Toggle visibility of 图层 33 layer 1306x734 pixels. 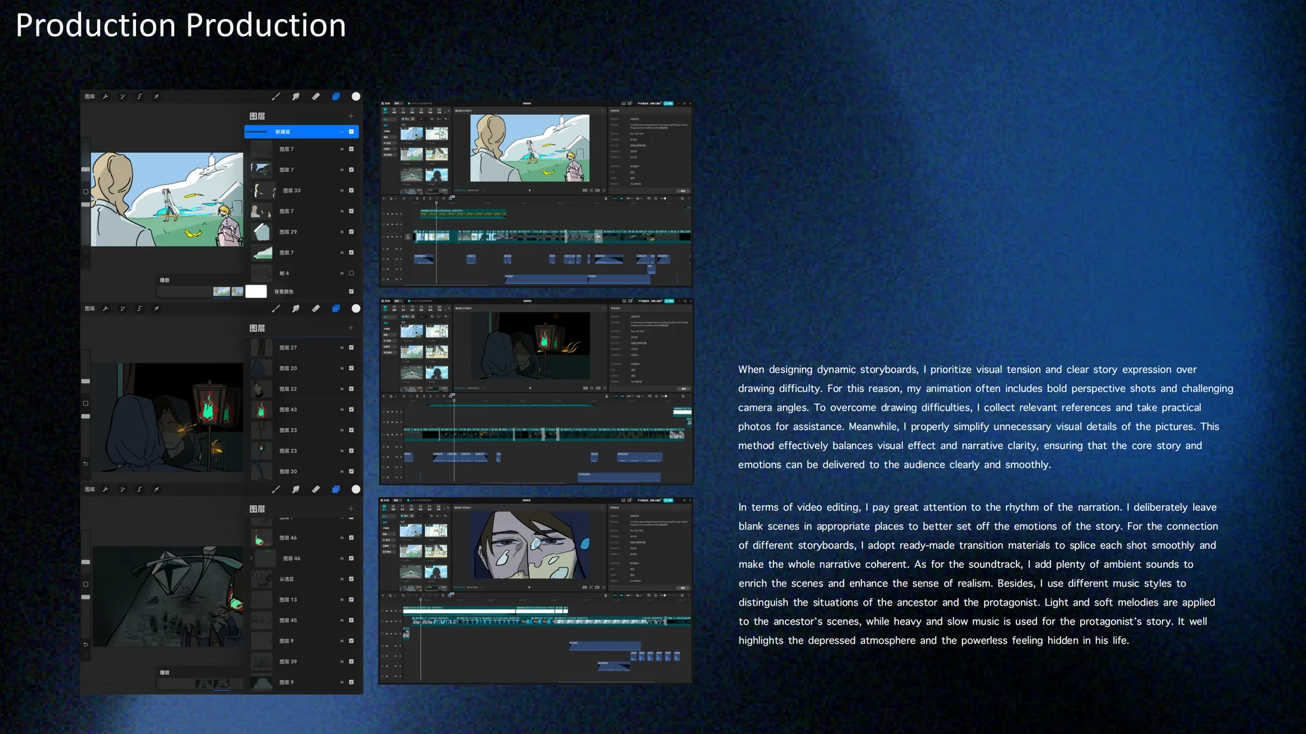352,190
